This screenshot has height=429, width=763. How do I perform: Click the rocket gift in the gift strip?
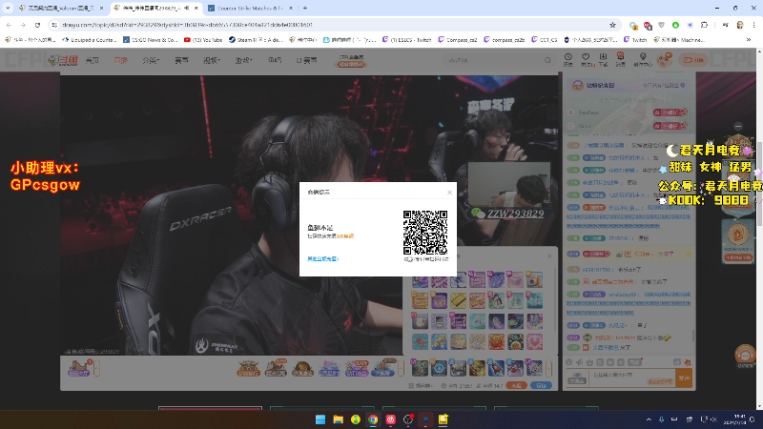click(496, 368)
